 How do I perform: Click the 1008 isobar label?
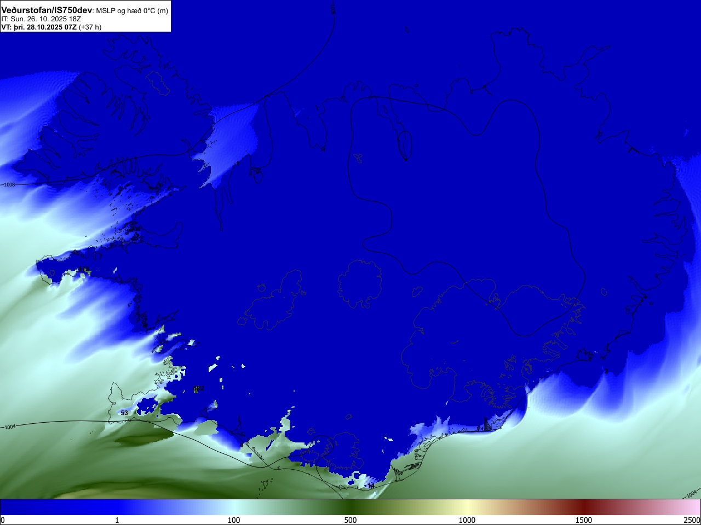click(x=9, y=185)
